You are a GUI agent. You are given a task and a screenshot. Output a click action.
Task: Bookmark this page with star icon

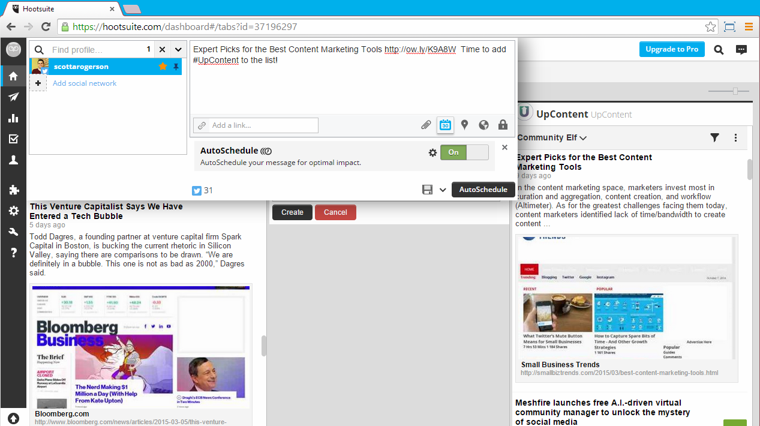tap(710, 26)
